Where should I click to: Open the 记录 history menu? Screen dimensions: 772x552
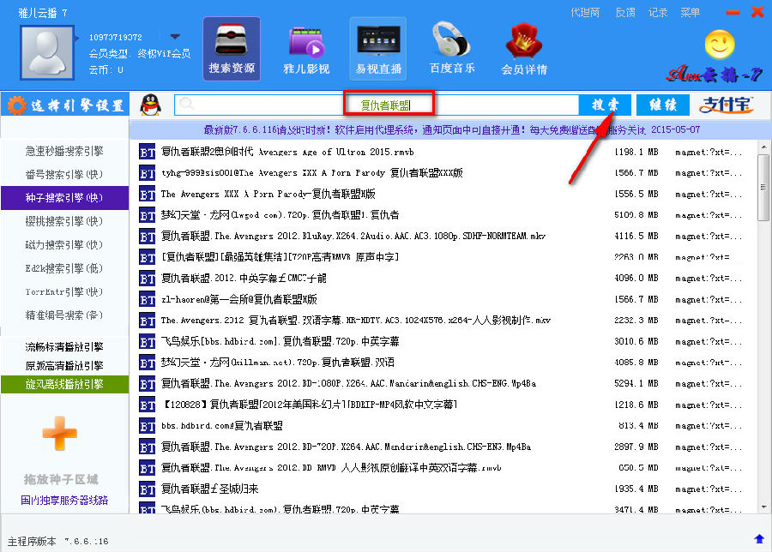coord(658,13)
